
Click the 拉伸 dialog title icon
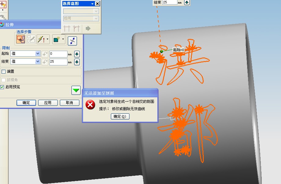point(2,24)
